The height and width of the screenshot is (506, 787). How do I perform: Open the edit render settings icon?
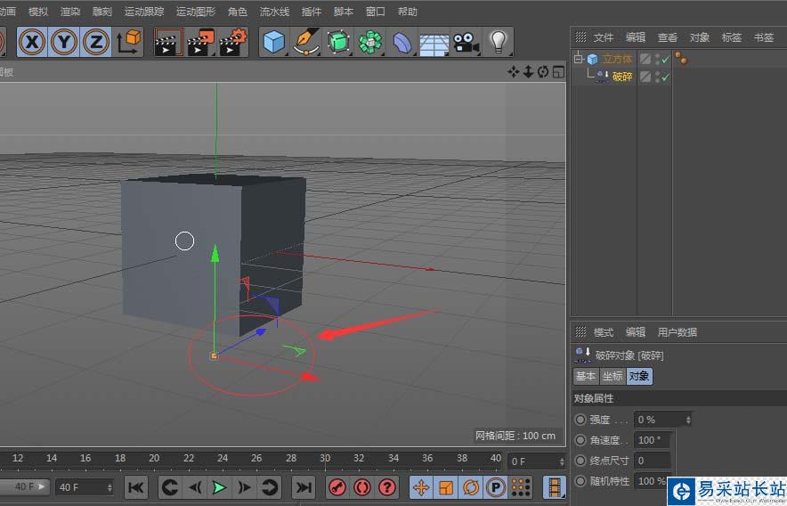click(x=233, y=41)
